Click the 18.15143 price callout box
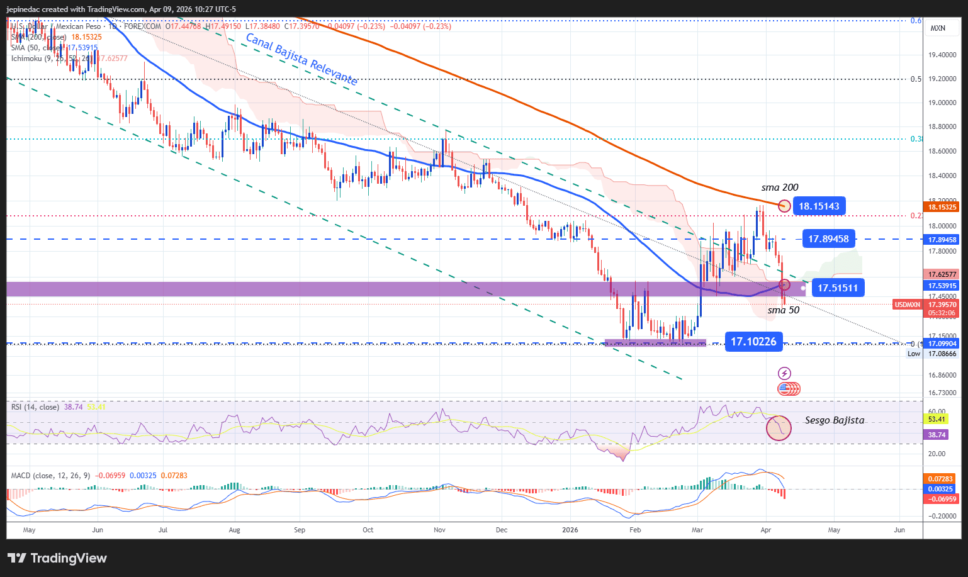Image resolution: width=968 pixels, height=577 pixels. pos(819,206)
